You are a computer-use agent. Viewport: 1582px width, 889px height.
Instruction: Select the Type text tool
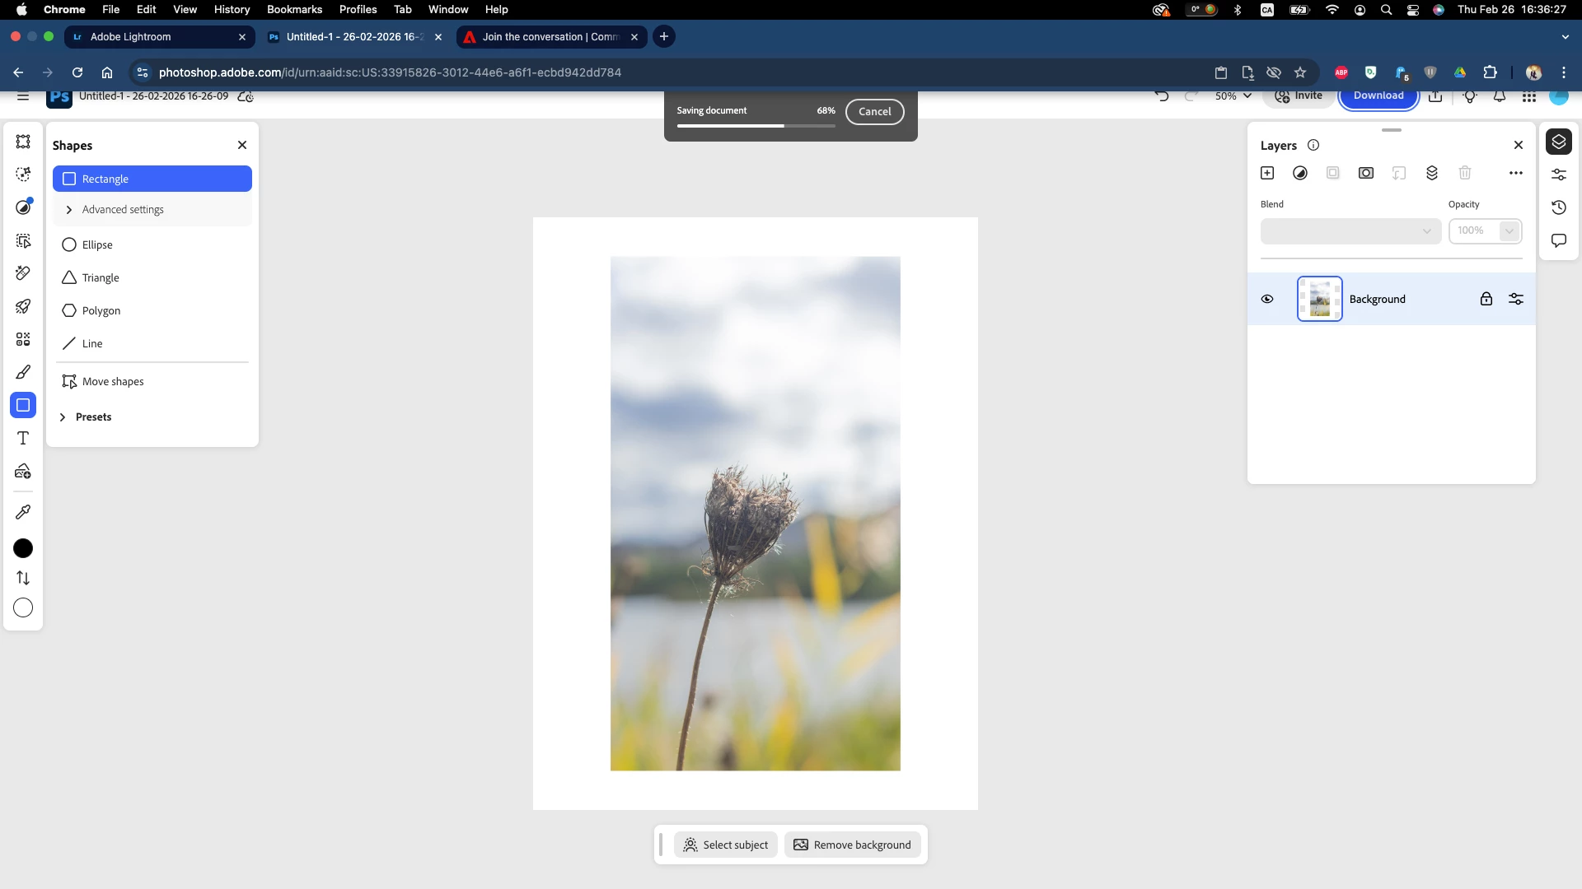[x=23, y=438]
